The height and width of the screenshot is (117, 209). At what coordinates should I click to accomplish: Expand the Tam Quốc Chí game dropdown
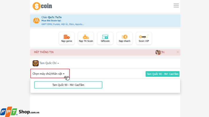(x=49, y=63)
